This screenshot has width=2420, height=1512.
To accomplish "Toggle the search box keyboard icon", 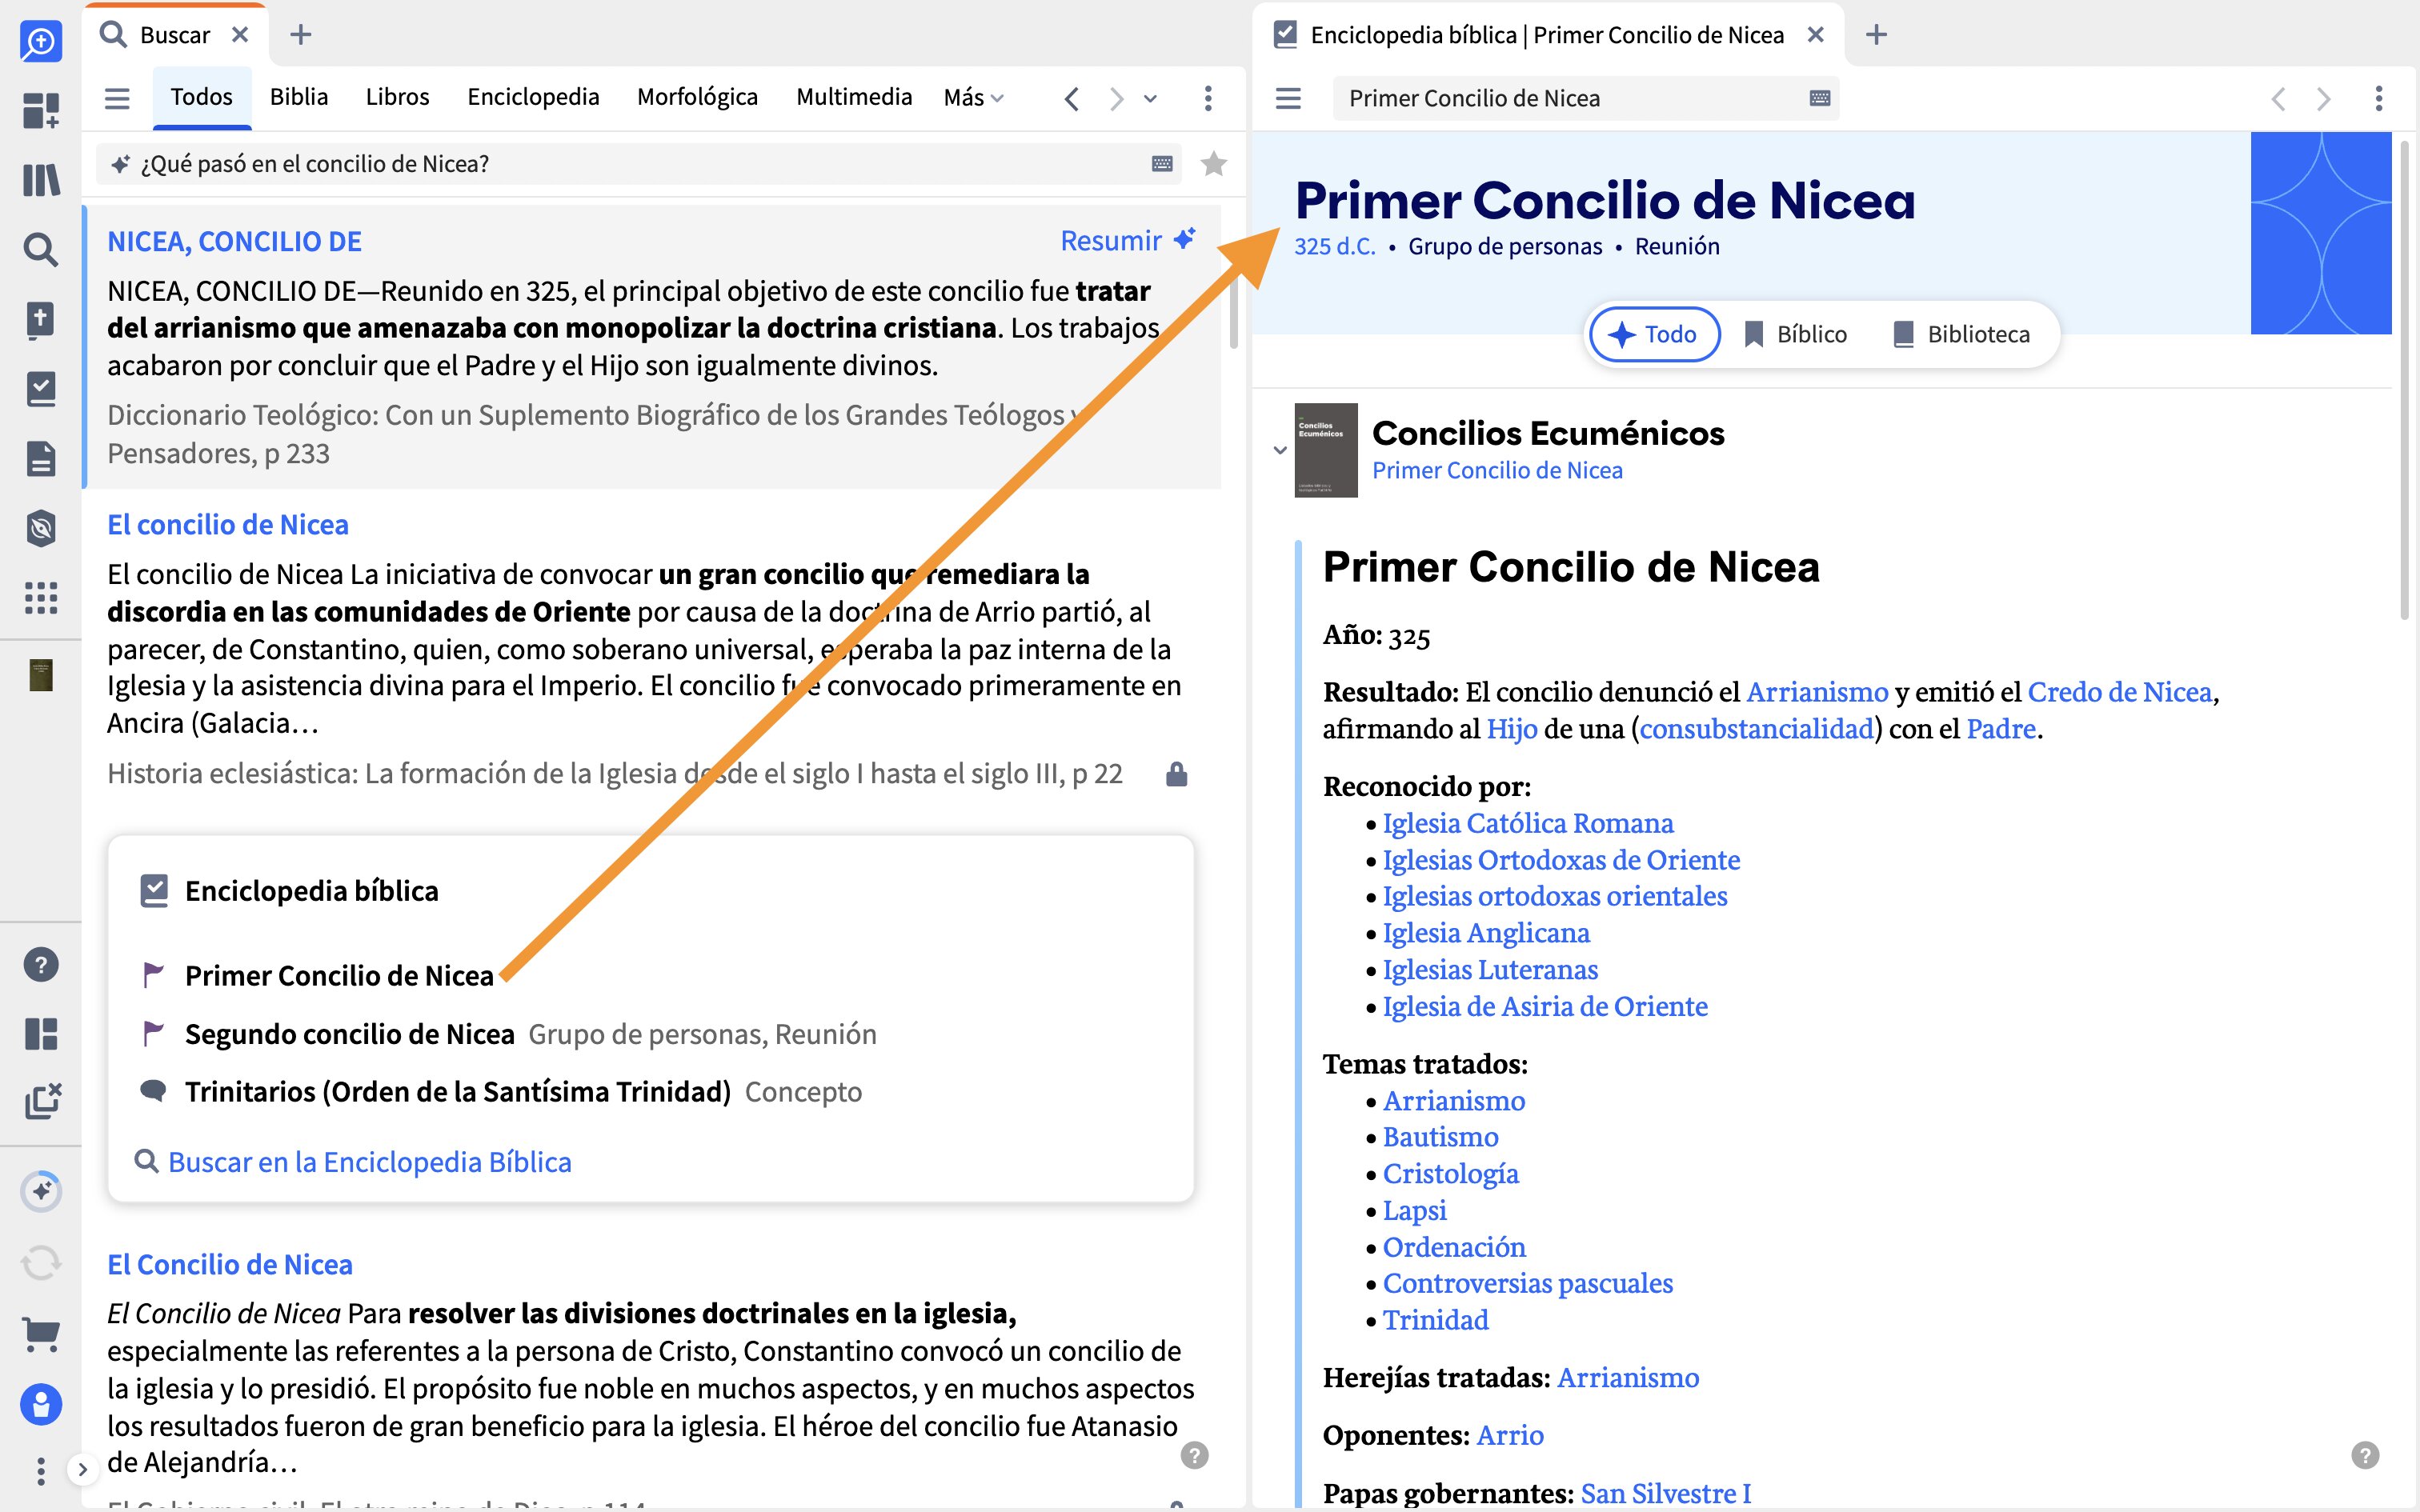I will click(1161, 164).
